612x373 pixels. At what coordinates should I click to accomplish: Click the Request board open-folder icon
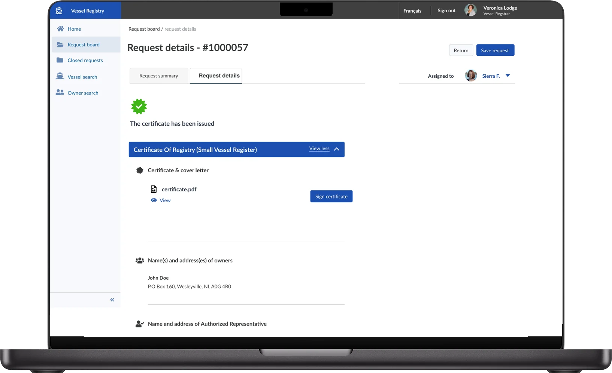pos(60,44)
